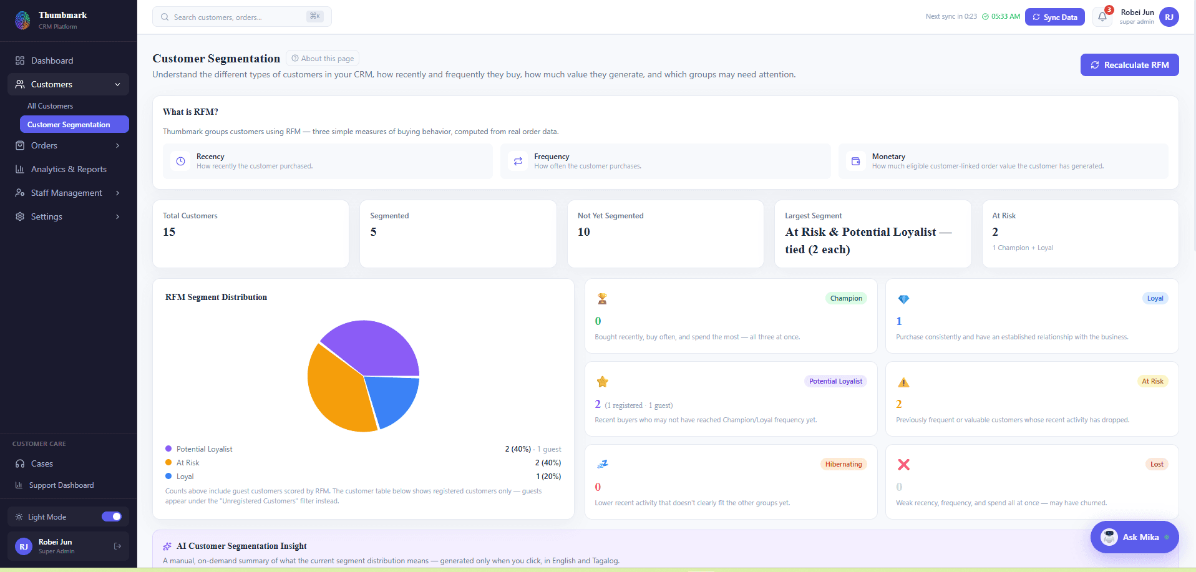Click the Loyal segment badge
Screen dimensions: 1196x572
click(x=1155, y=298)
